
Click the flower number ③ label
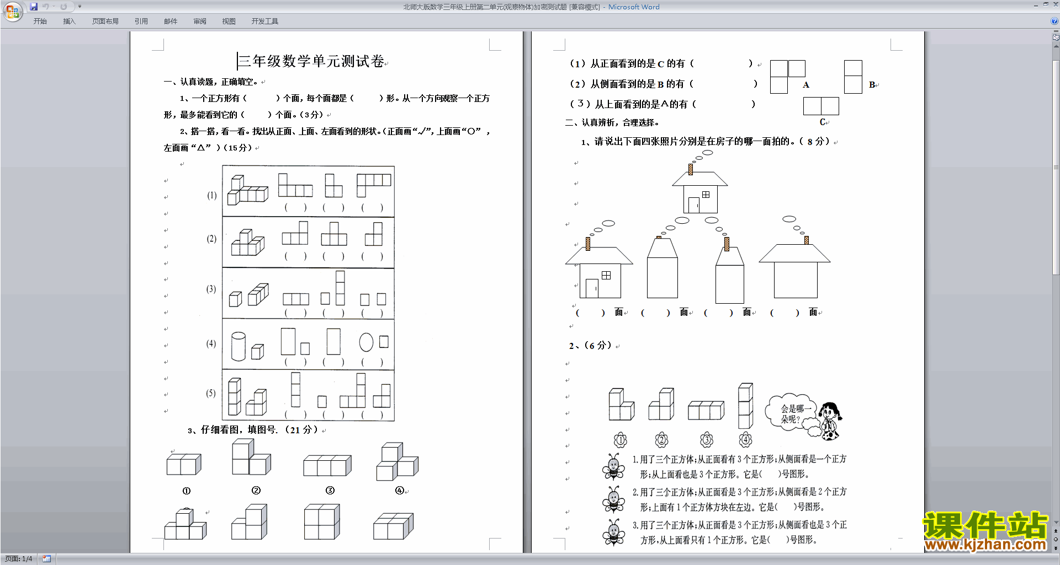(x=707, y=439)
